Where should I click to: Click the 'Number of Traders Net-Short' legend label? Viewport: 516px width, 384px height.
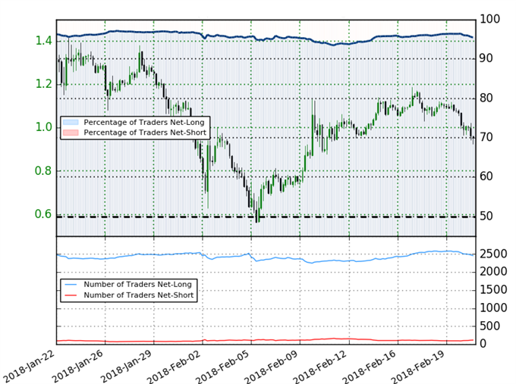[139, 295]
